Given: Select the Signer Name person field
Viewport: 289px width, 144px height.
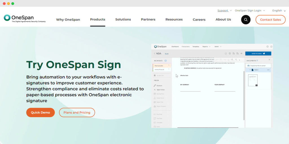Looking at the screenshot, I should pyautogui.click(x=159, y=98).
